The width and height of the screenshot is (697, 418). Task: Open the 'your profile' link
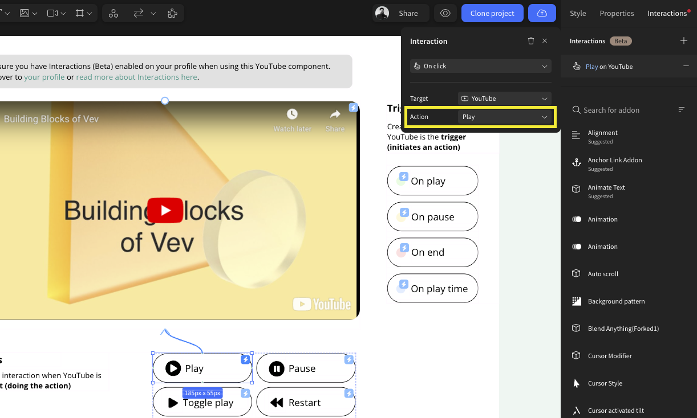44,77
